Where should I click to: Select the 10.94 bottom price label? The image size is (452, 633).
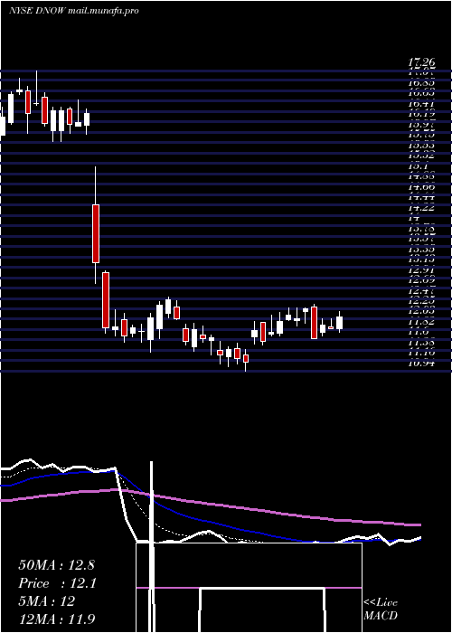(x=421, y=363)
